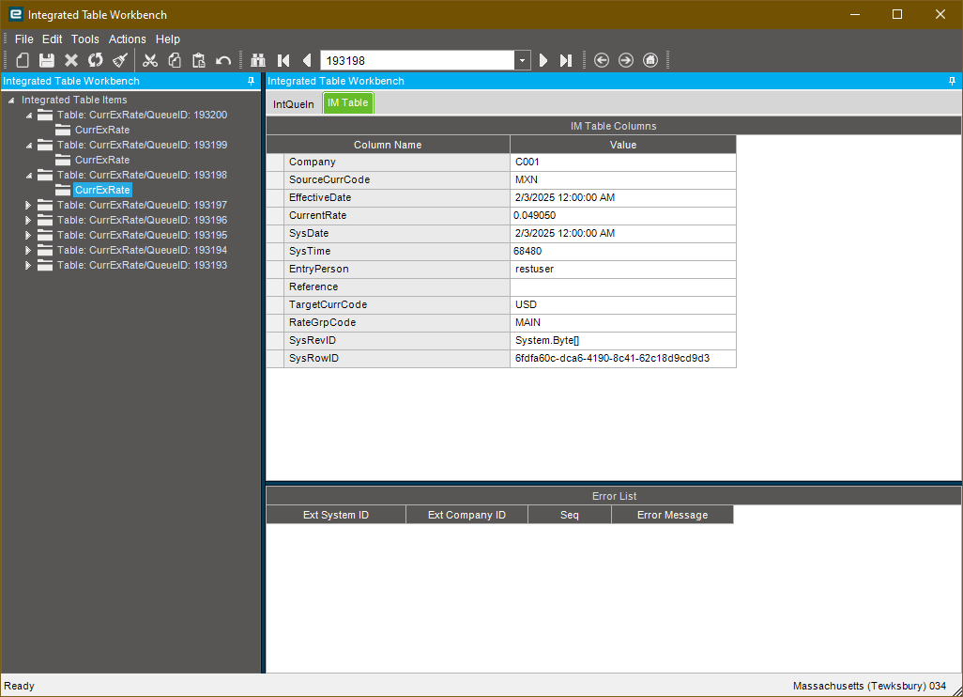This screenshot has width=963, height=697.
Task: Click the New document toolbar icon
Action: tap(23, 60)
